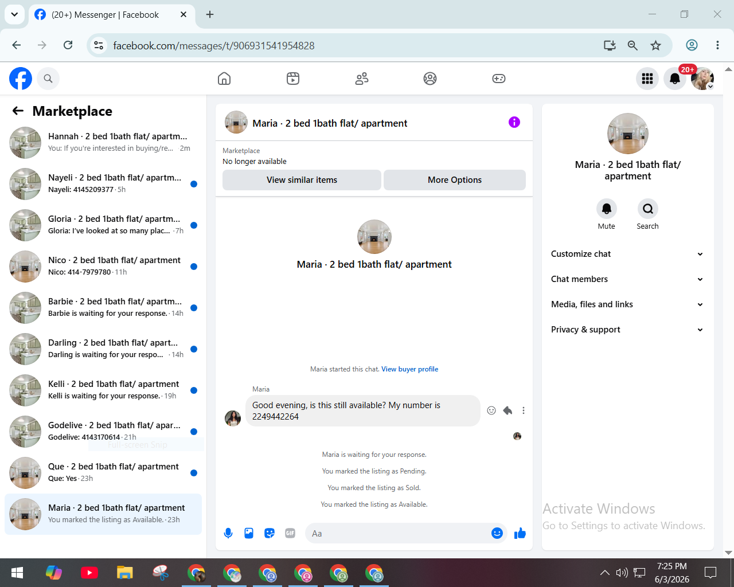Open Barbie's marketplace conversation
Viewport: 734px width, 587px height.
tap(103, 308)
